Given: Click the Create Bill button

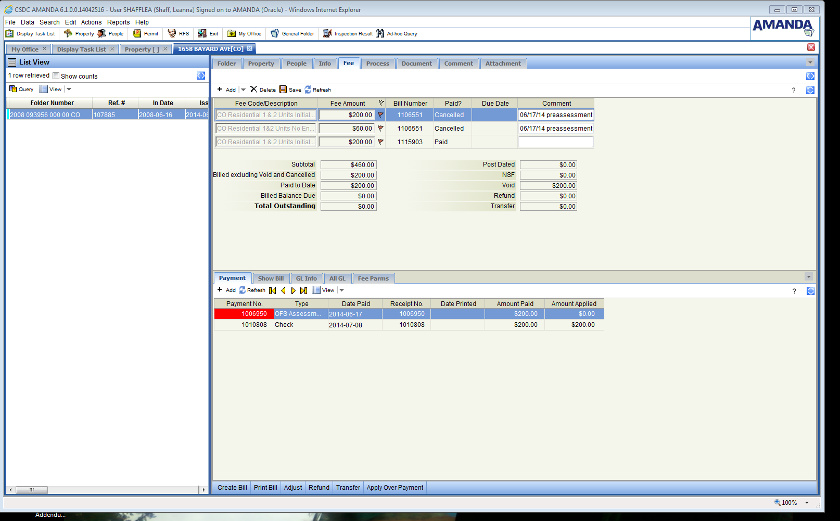Looking at the screenshot, I should tap(232, 488).
